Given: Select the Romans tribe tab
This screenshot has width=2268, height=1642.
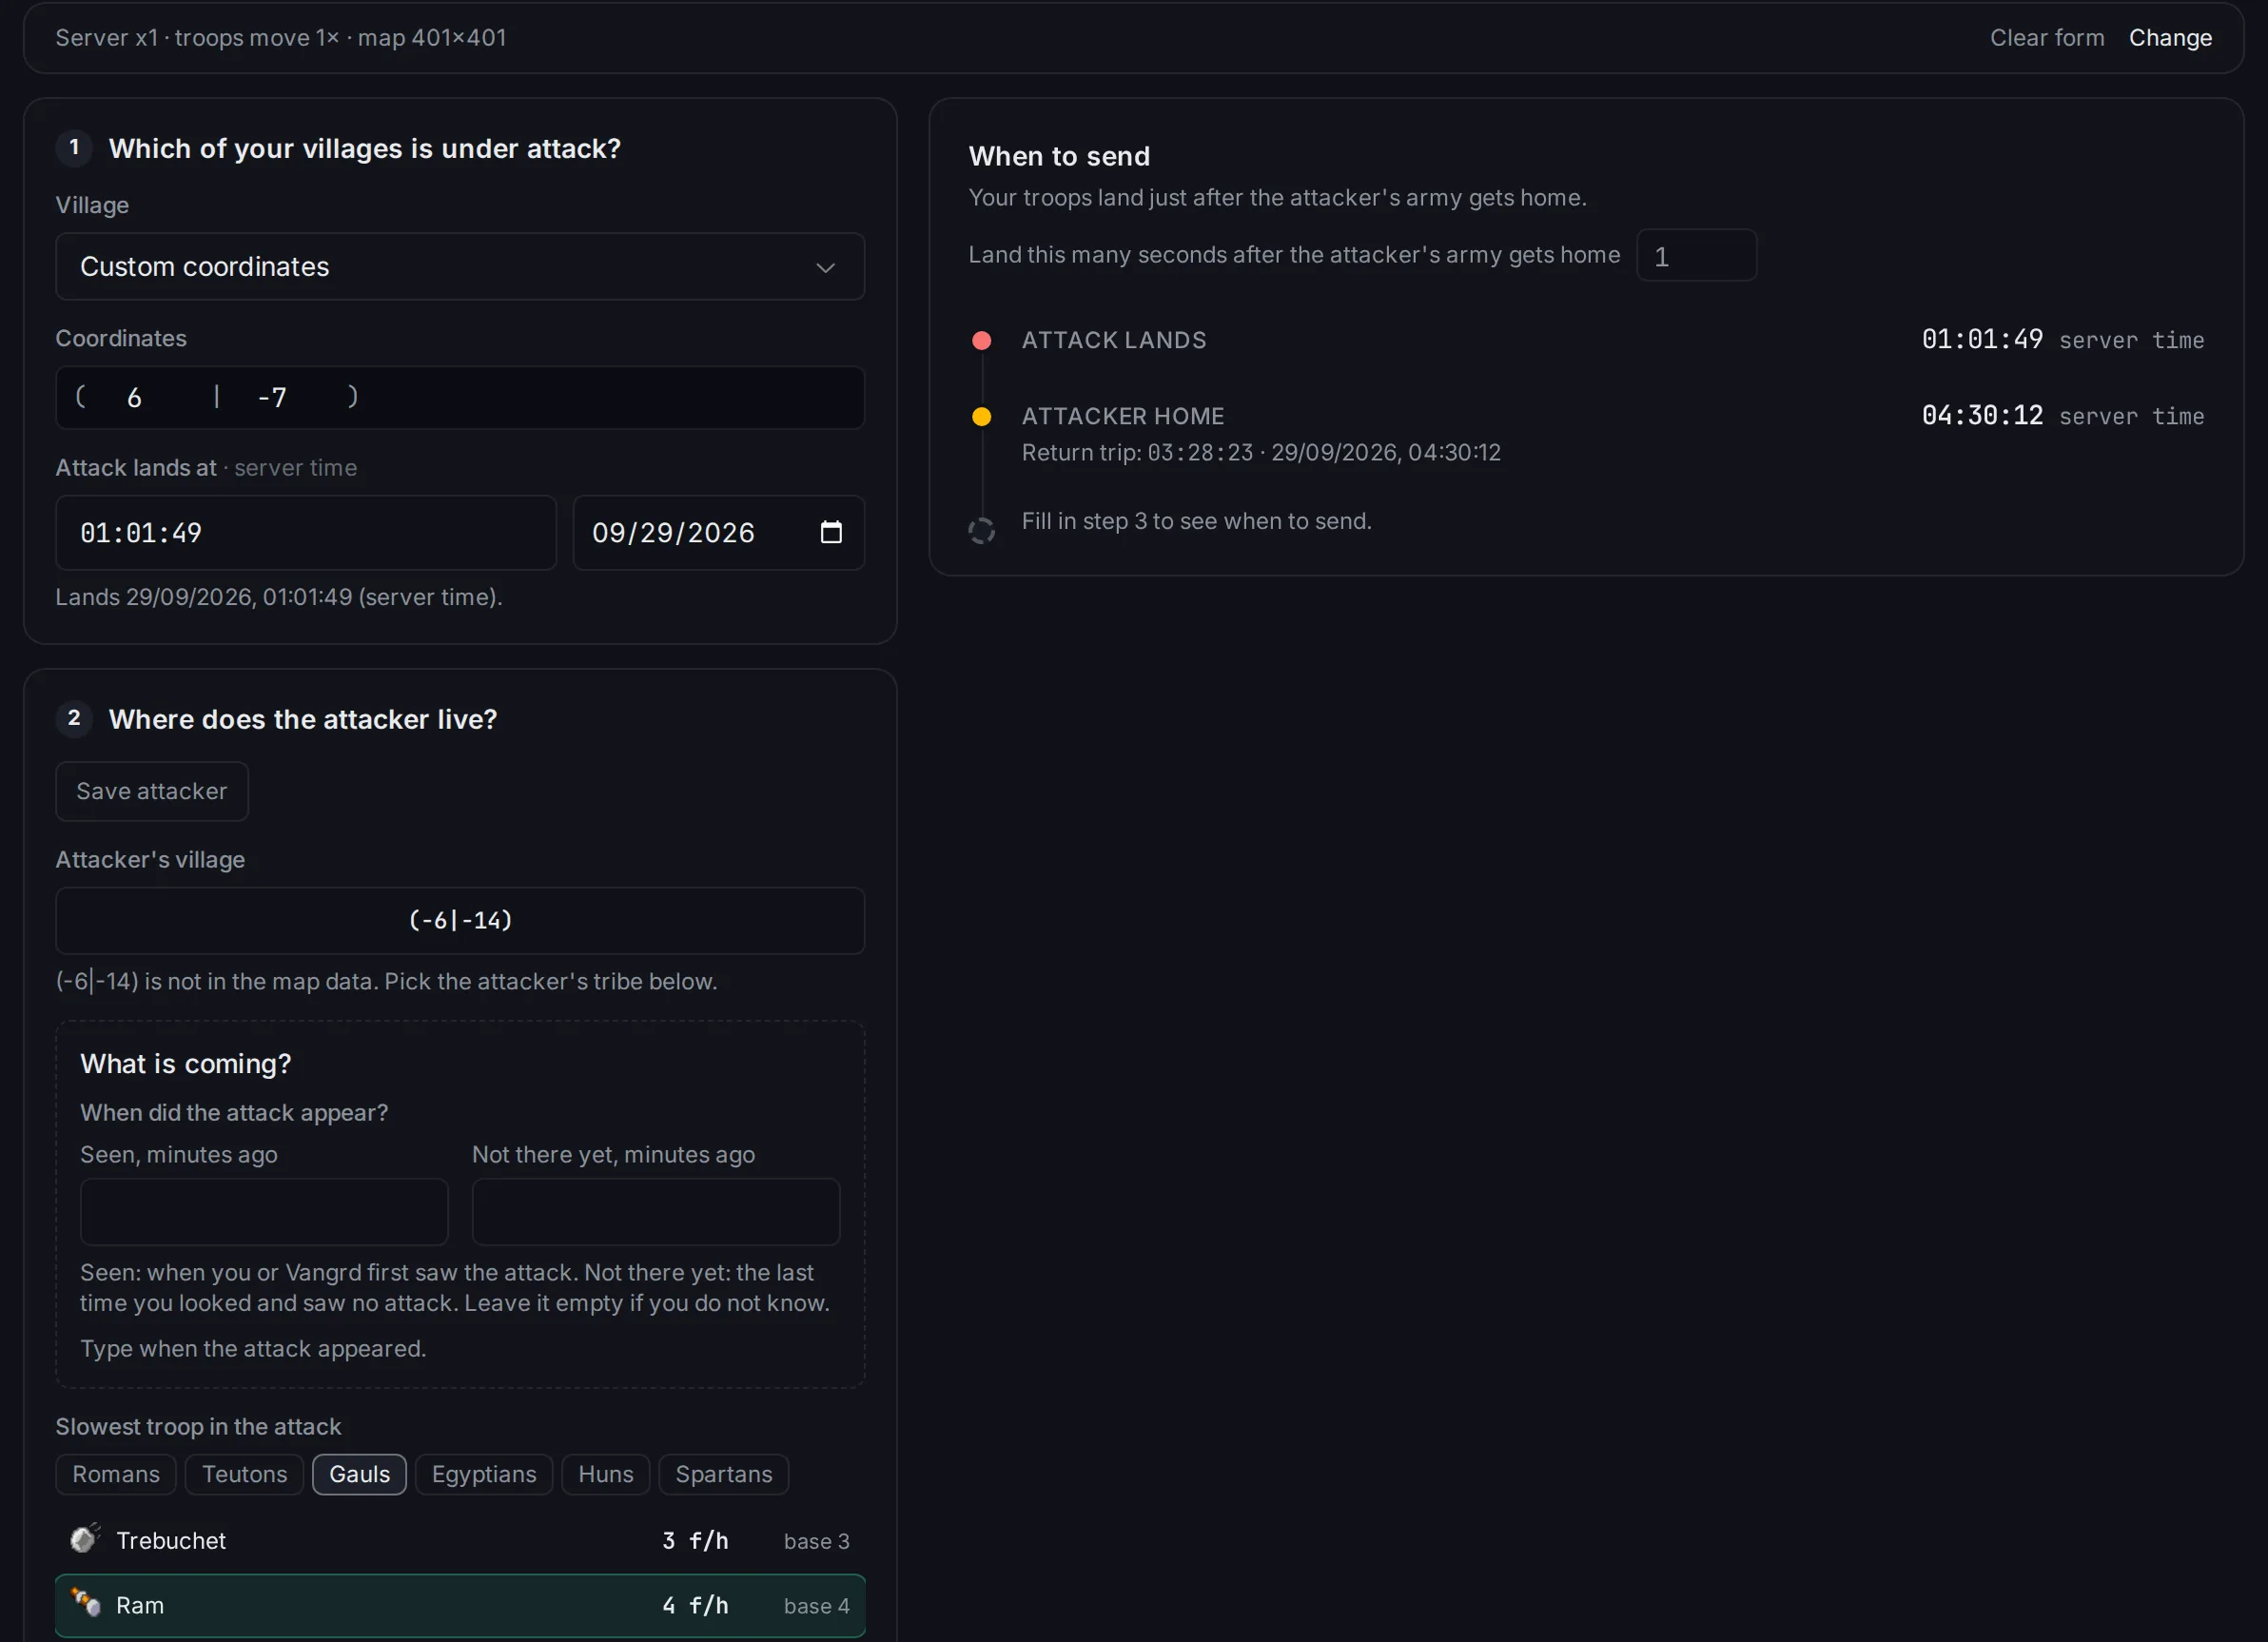Looking at the screenshot, I should coord(116,1474).
